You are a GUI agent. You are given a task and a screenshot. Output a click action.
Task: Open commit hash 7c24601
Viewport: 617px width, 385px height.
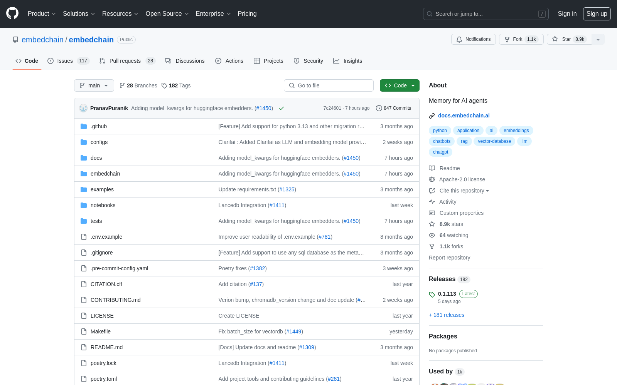point(332,108)
